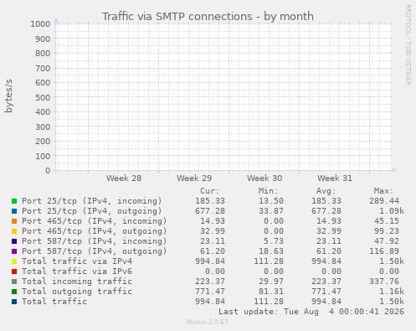Click the Max value '99.23'
416x331 pixels.
[x=387, y=231]
